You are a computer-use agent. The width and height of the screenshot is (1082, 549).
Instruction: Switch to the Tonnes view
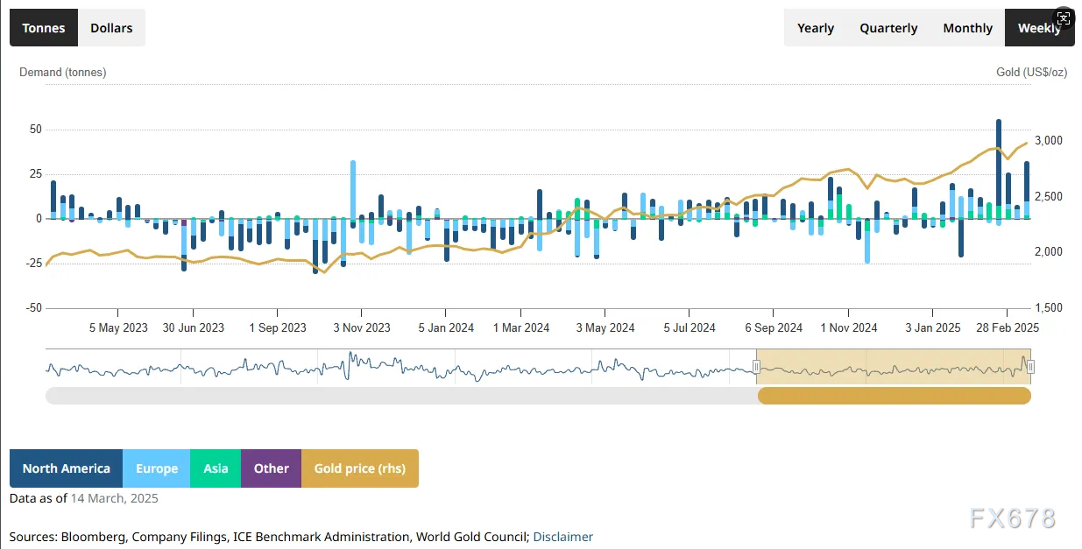coord(44,28)
